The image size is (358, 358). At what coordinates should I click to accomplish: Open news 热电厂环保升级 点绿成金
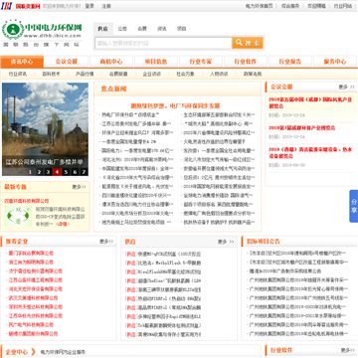point(130,115)
